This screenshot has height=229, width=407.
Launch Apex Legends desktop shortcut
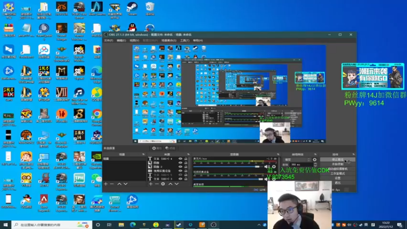(x=44, y=203)
